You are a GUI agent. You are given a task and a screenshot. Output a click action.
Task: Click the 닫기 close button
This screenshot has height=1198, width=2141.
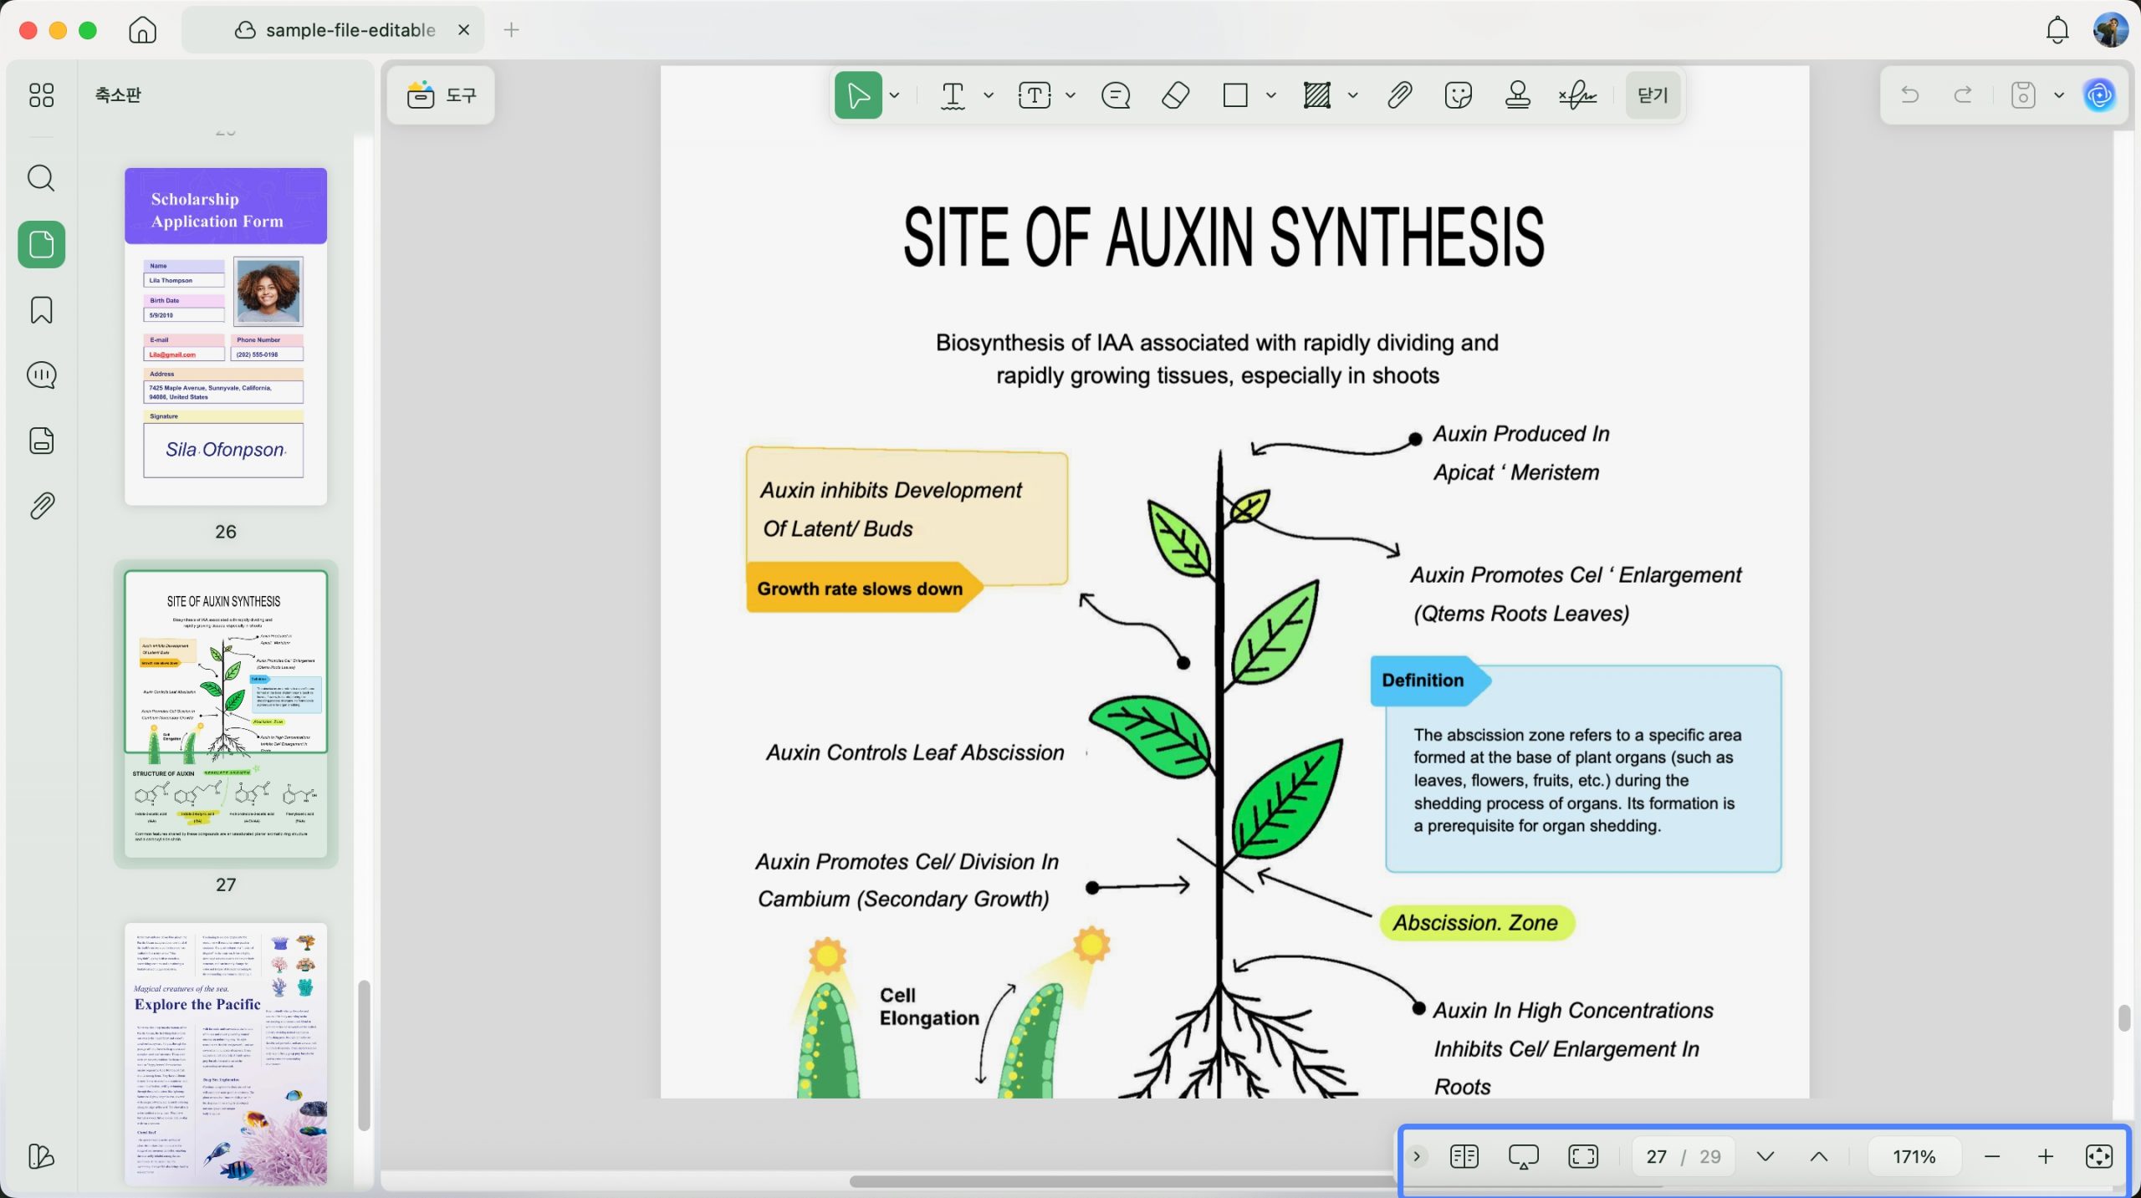point(1653,95)
